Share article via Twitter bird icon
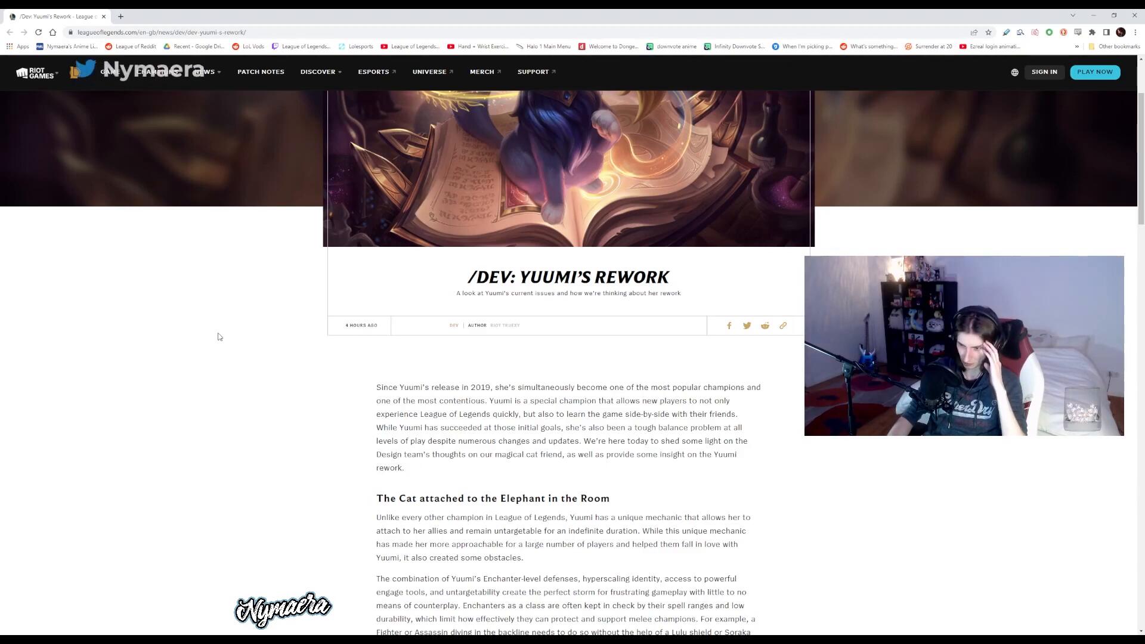The image size is (1145, 644). (x=747, y=326)
